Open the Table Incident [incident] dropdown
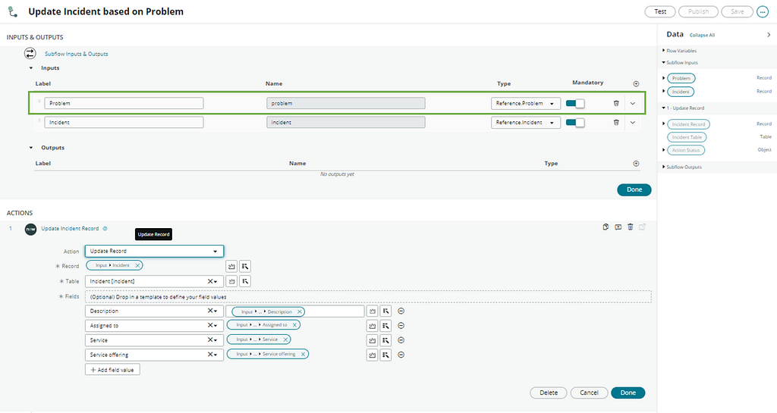The image size is (777, 413). tap(154, 281)
